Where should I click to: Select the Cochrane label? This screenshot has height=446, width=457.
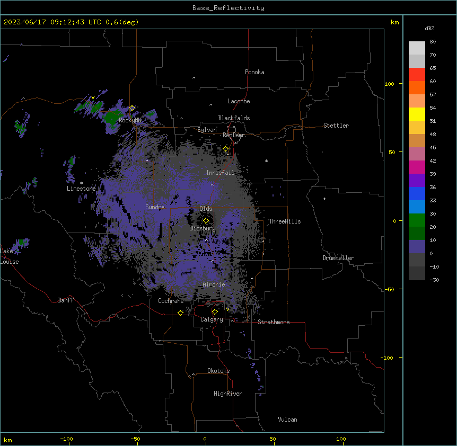(171, 301)
